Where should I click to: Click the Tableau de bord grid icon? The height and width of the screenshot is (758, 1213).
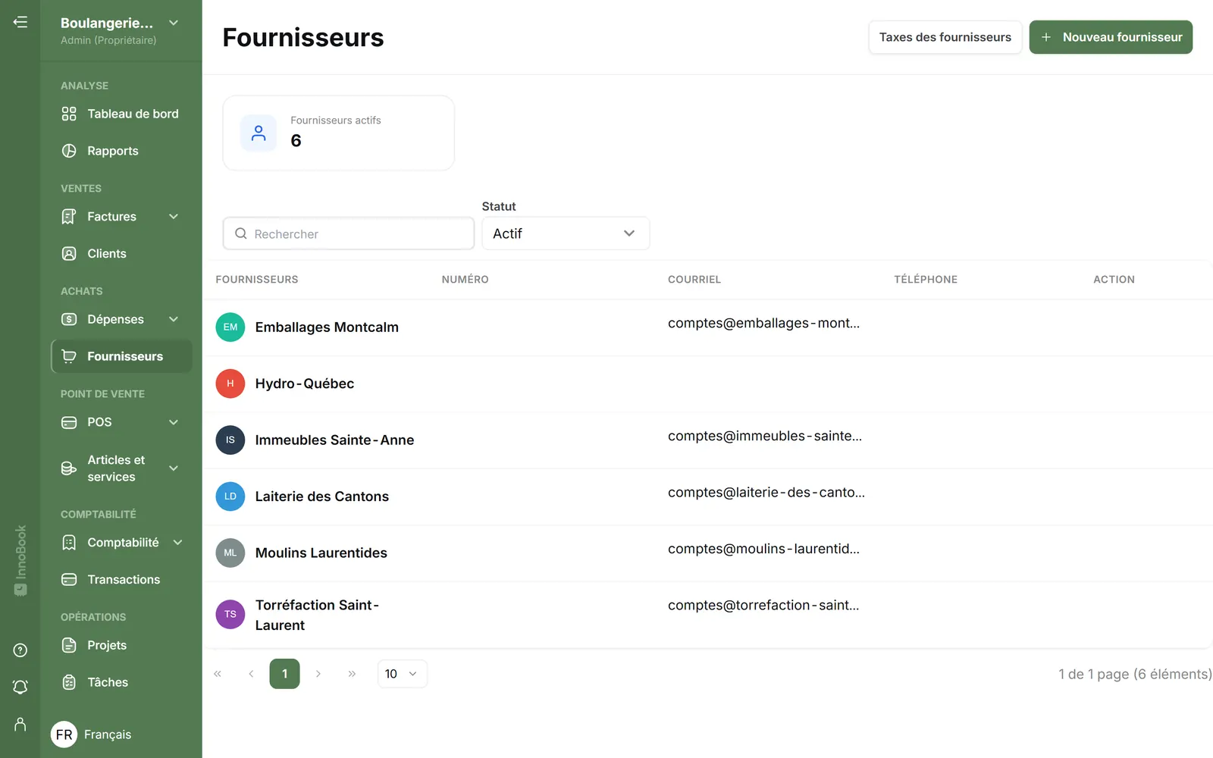click(x=69, y=114)
